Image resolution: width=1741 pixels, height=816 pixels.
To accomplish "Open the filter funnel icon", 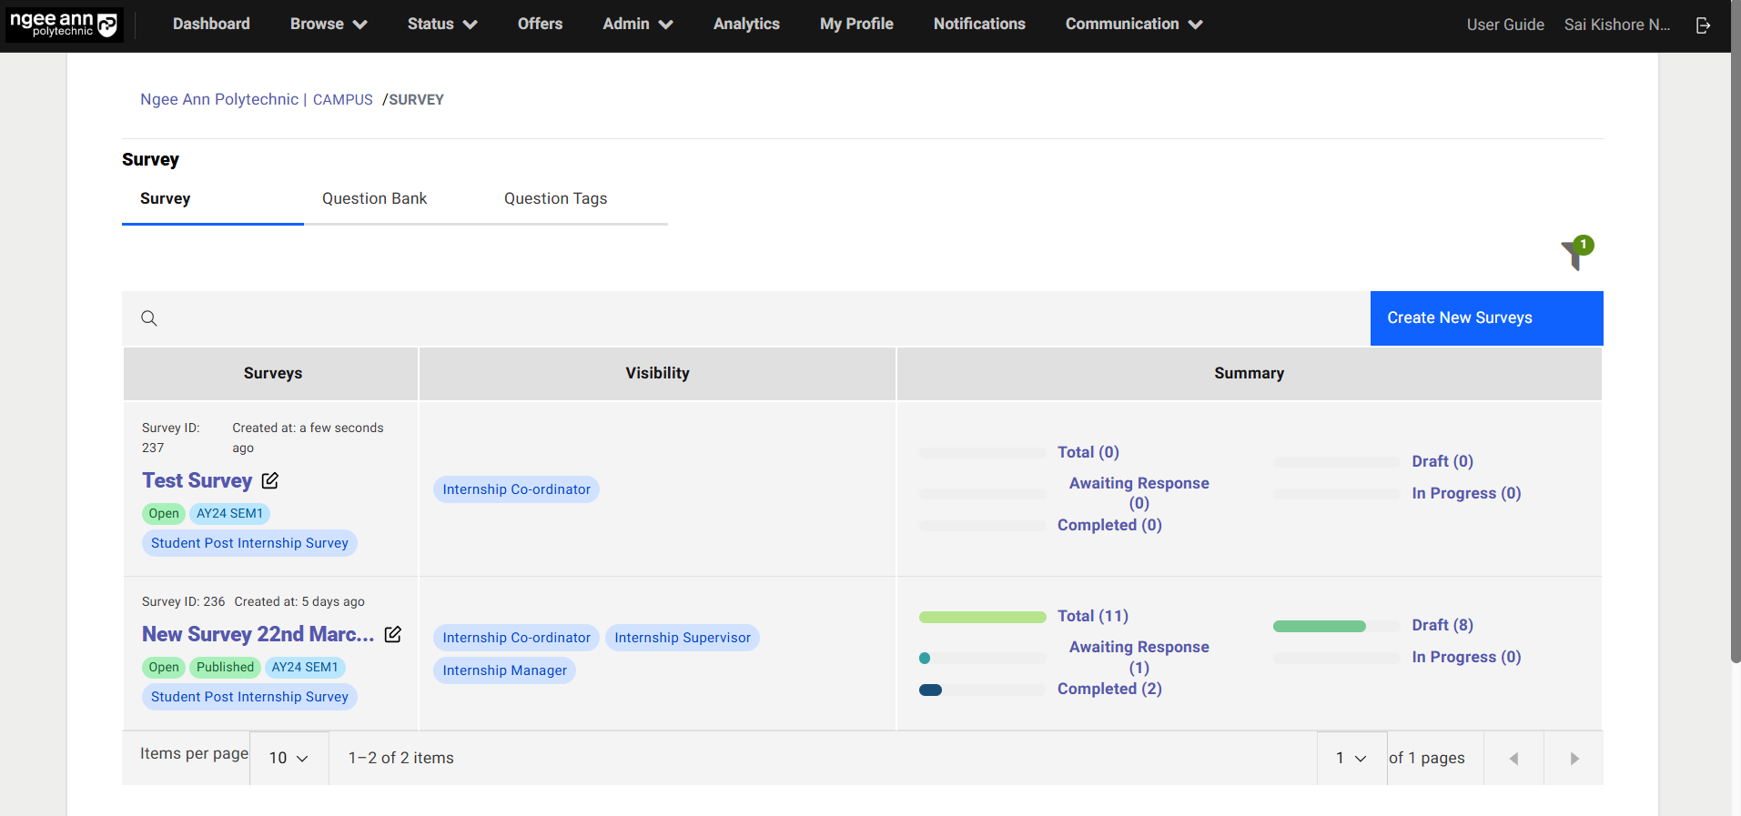I will coord(1574,253).
